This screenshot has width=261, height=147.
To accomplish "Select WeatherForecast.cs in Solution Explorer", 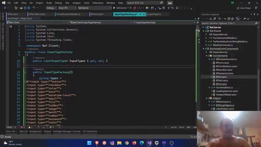I will click(223, 45).
